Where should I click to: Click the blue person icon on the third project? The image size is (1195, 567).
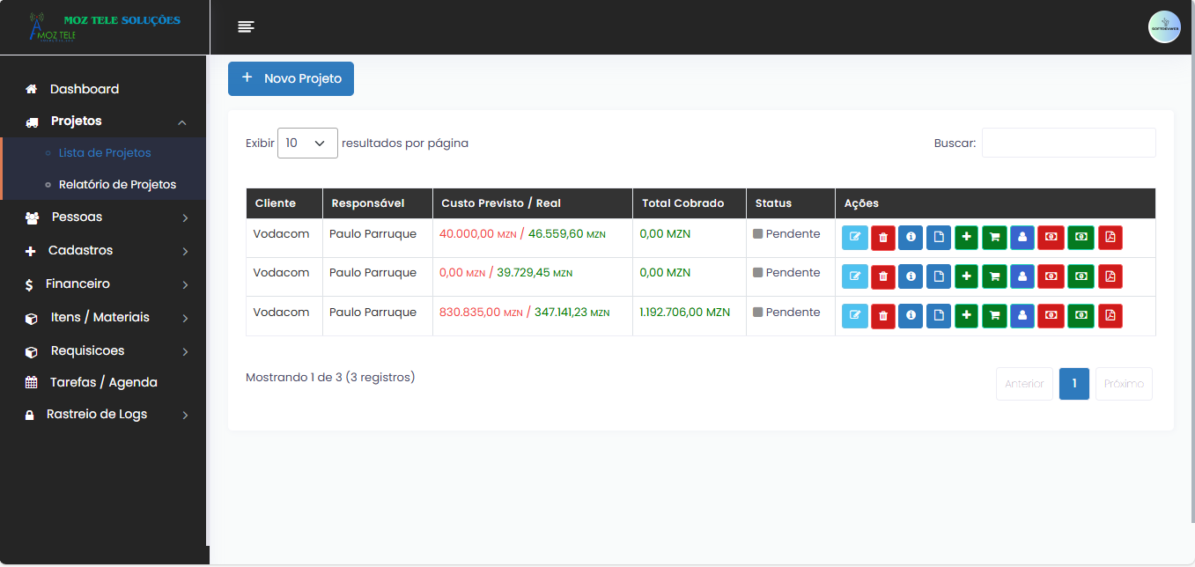(1022, 315)
